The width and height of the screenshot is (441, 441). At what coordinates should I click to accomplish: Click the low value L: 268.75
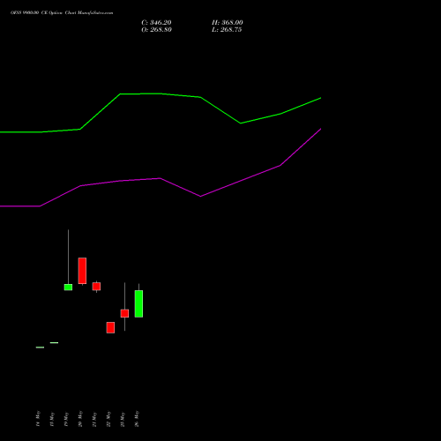pyautogui.click(x=227, y=30)
